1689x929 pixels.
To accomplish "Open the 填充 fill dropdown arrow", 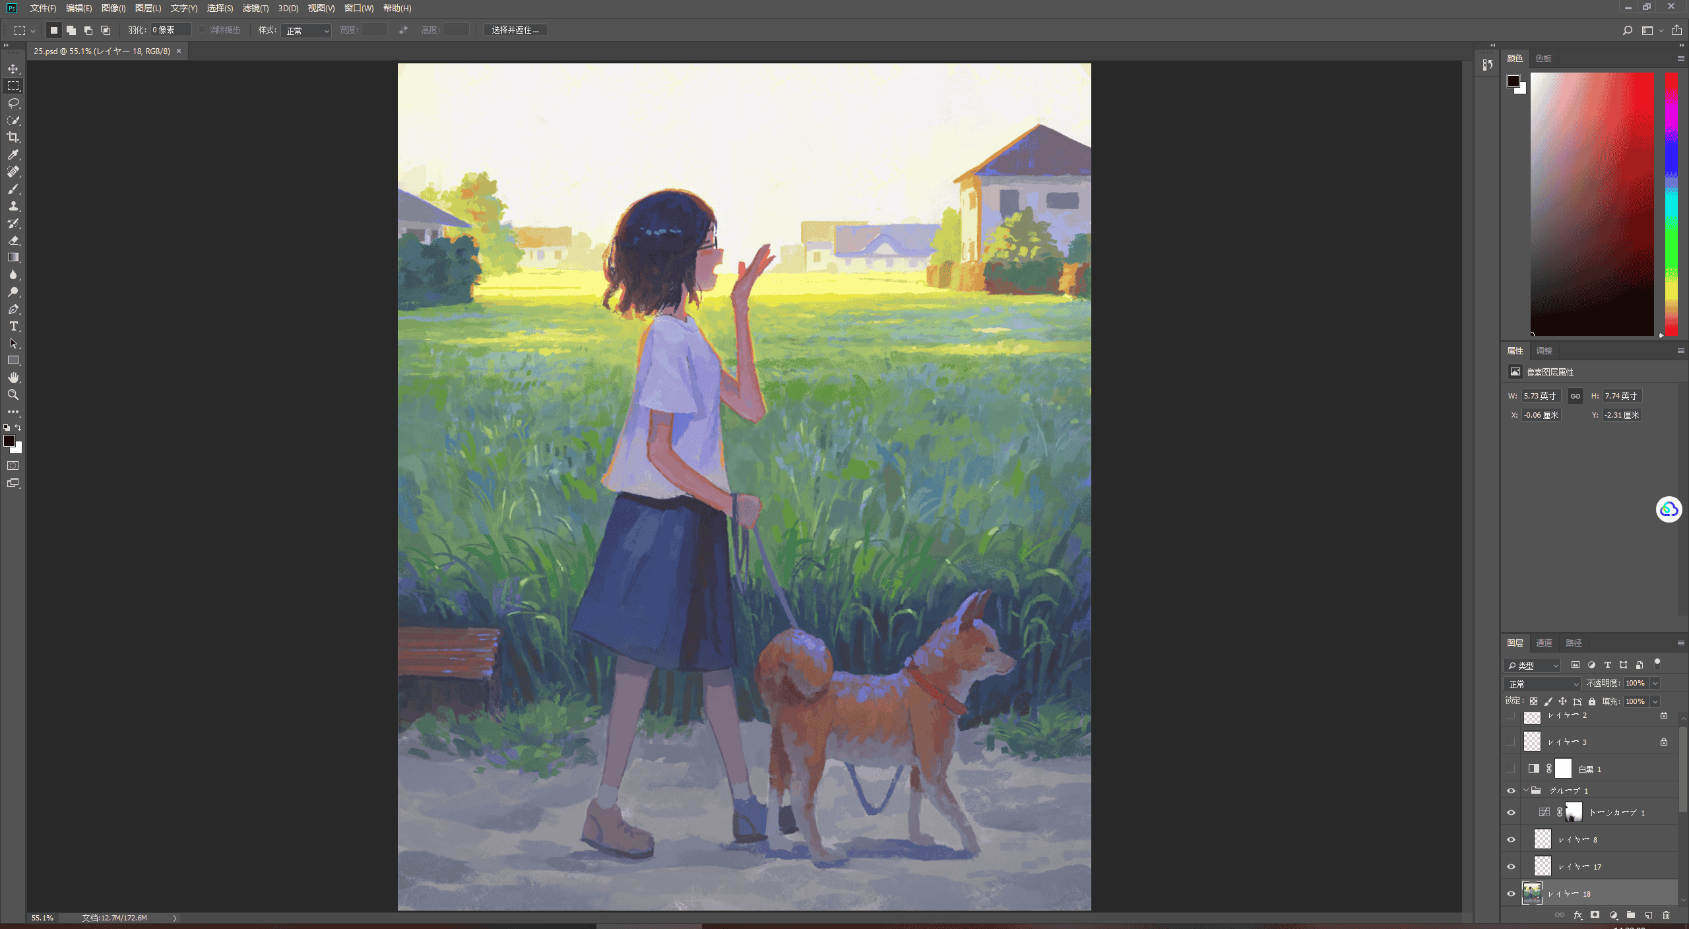I will [x=1655, y=701].
